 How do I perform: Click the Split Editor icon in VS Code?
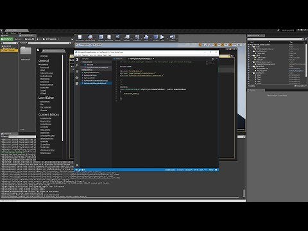tap(213, 58)
